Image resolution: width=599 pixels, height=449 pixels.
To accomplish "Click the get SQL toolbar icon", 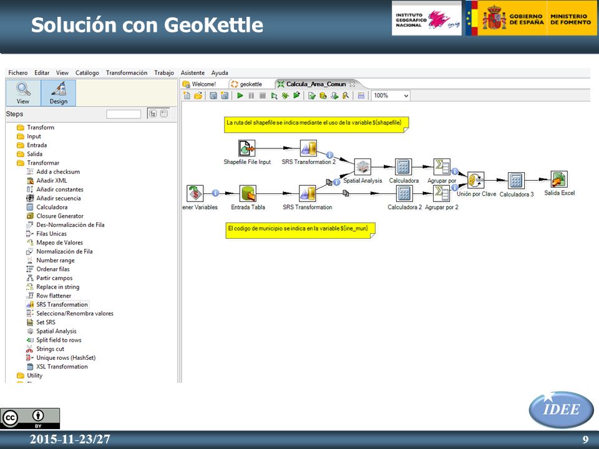I will [x=334, y=95].
